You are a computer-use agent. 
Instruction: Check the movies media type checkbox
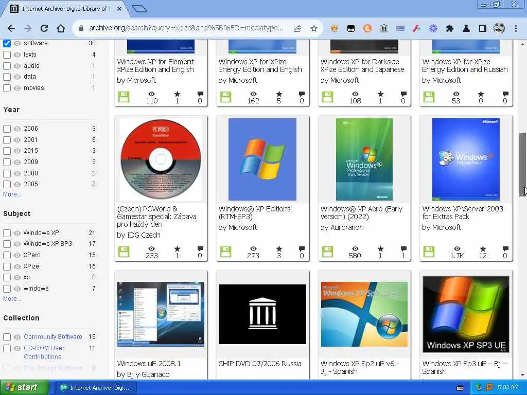tap(7, 88)
